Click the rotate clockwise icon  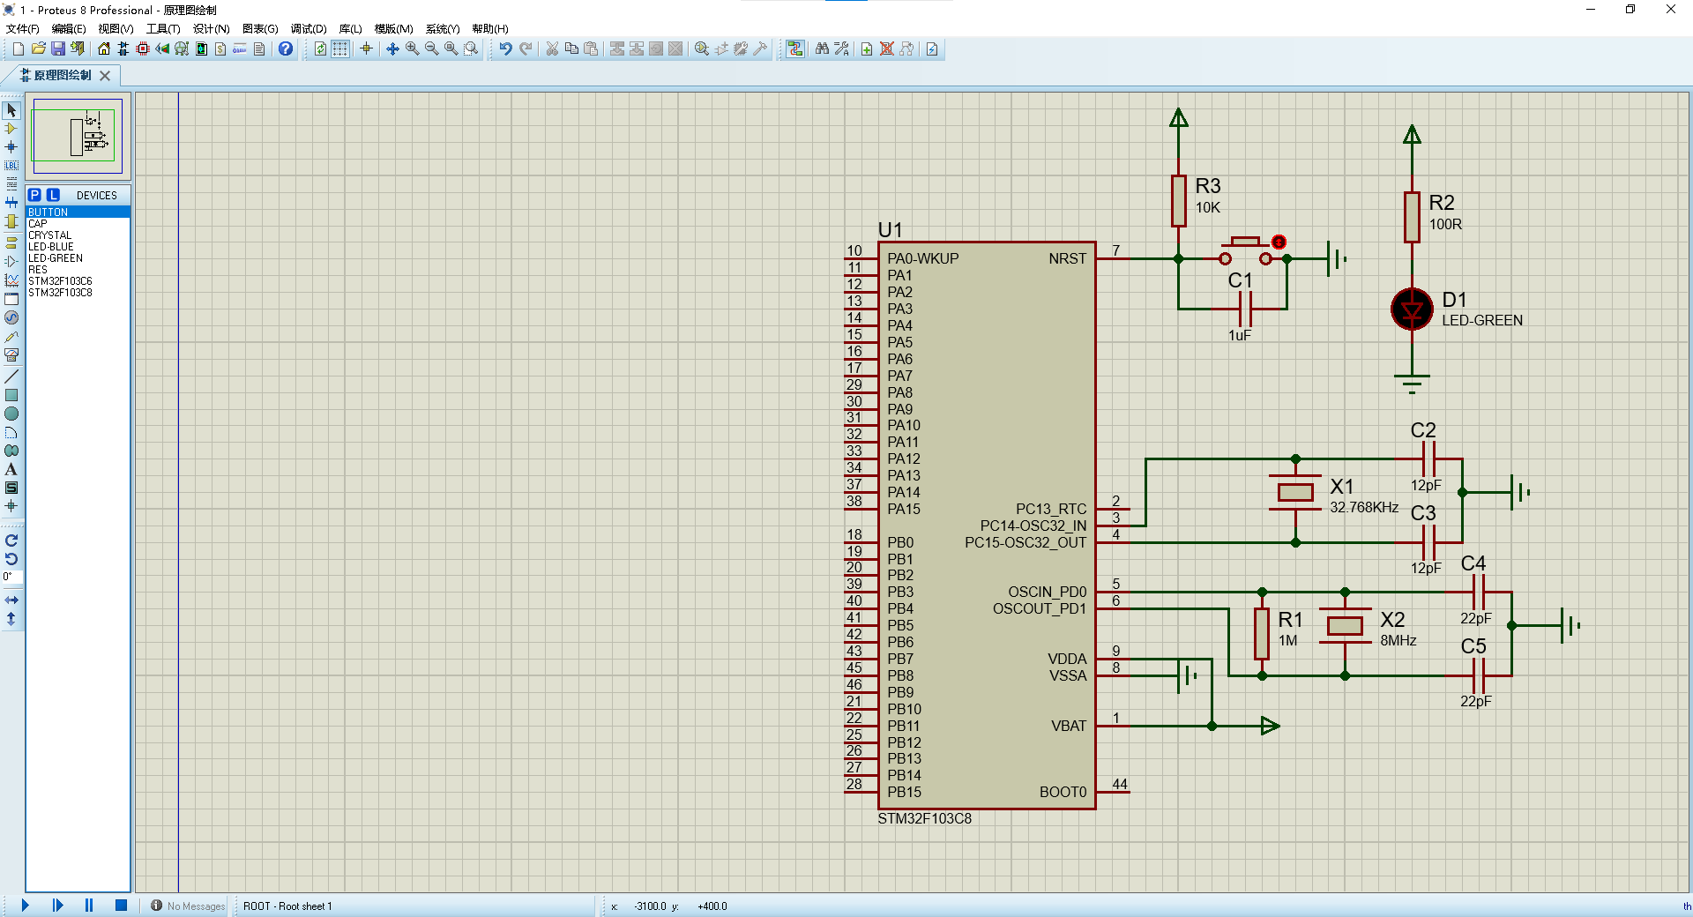[11, 541]
